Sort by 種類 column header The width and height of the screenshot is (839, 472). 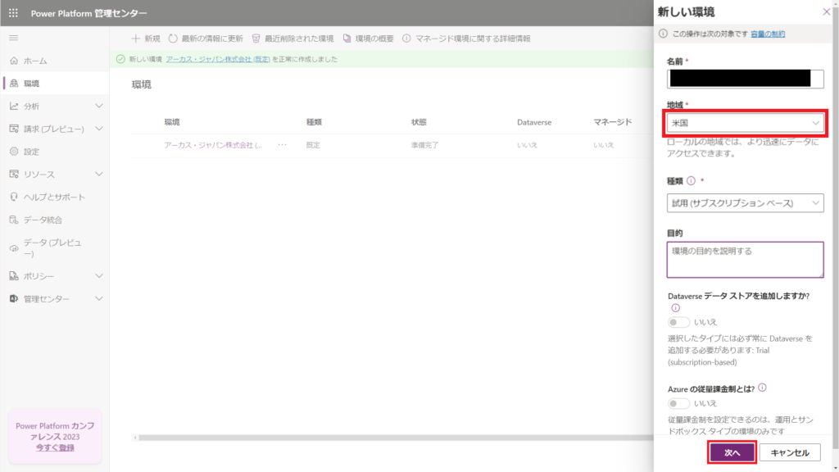[314, 122]
